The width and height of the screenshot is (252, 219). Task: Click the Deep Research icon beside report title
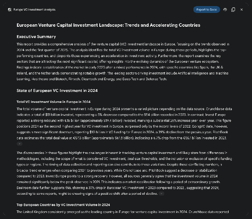[10, 10]
